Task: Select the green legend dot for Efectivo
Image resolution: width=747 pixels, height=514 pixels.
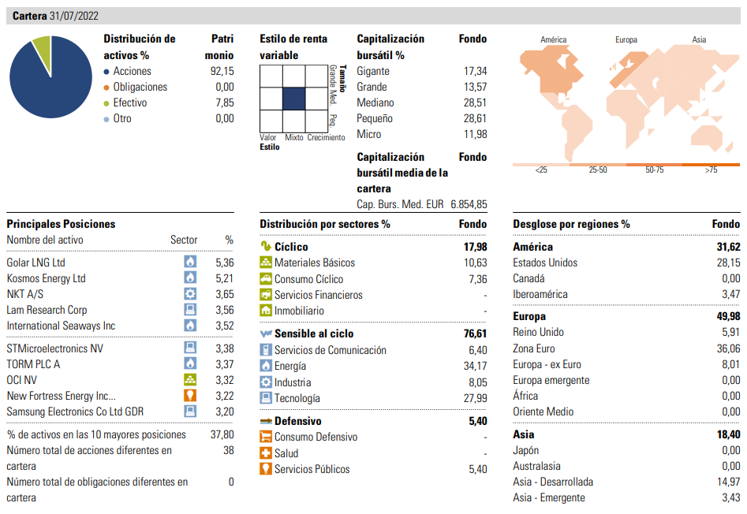Action: 106,103
